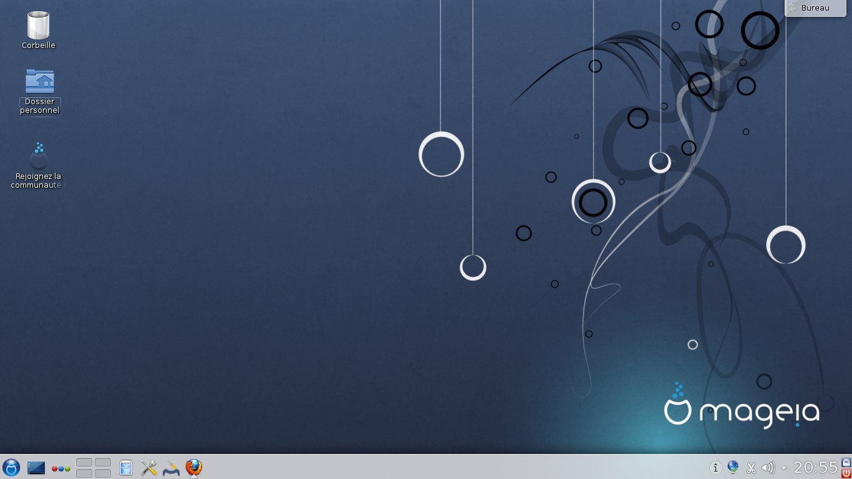Viewport: 852px width, 479px height.
Task: Click the red power leave button
Action: (x=846, y=473)
